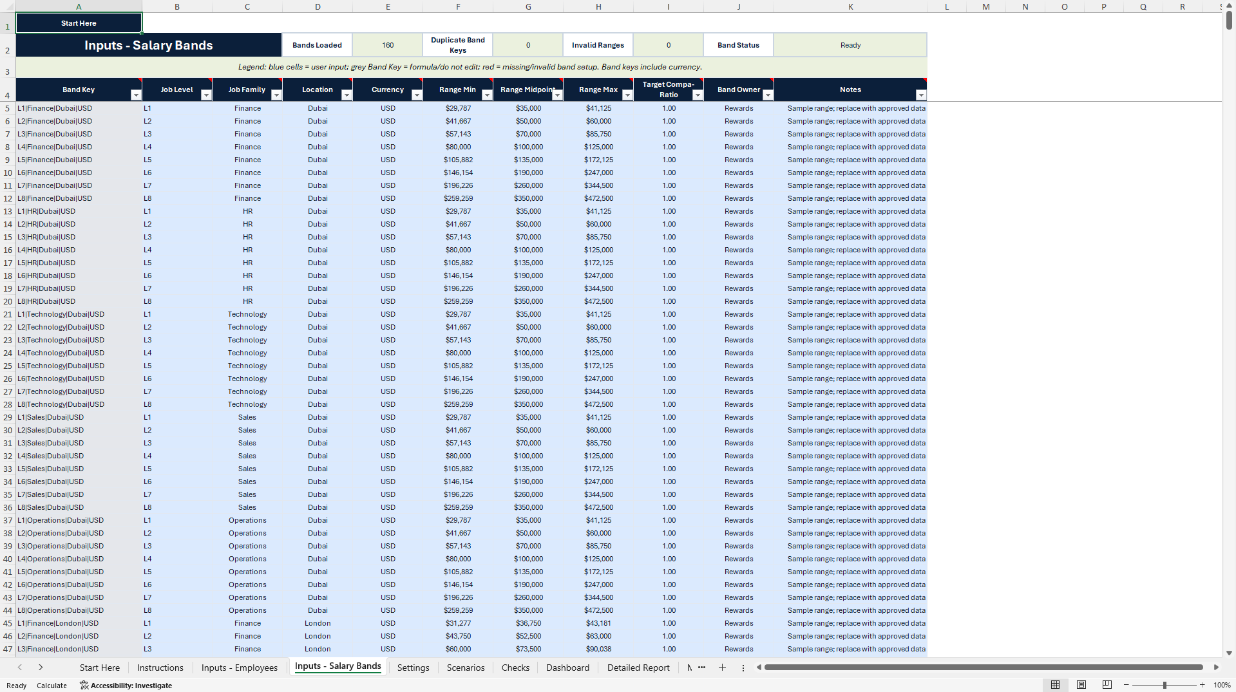Open the Scenarios sheet tab
The image size is (1236, 692).
pos(466,668)
